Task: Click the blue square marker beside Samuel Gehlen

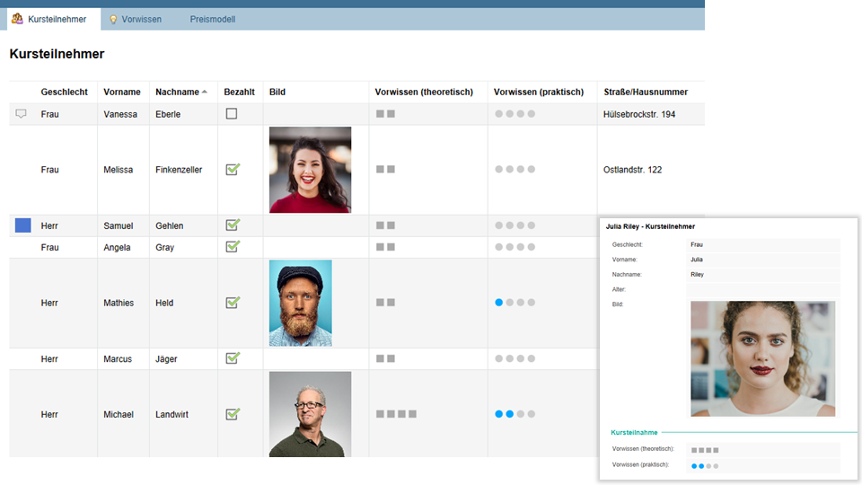Action: point(23,225)
